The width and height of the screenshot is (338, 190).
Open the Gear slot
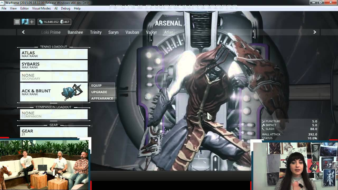pos(54,132)
